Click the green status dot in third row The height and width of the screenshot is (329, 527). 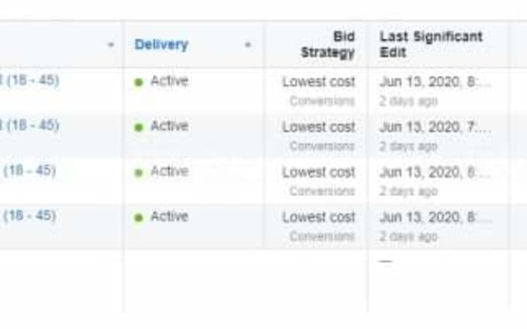139,173
